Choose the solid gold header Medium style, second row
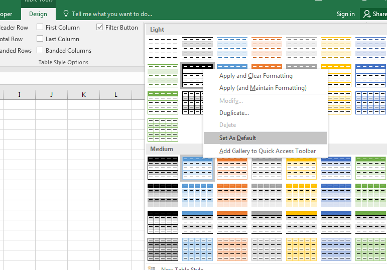This screenshot has width=387, height=270. 301,195
